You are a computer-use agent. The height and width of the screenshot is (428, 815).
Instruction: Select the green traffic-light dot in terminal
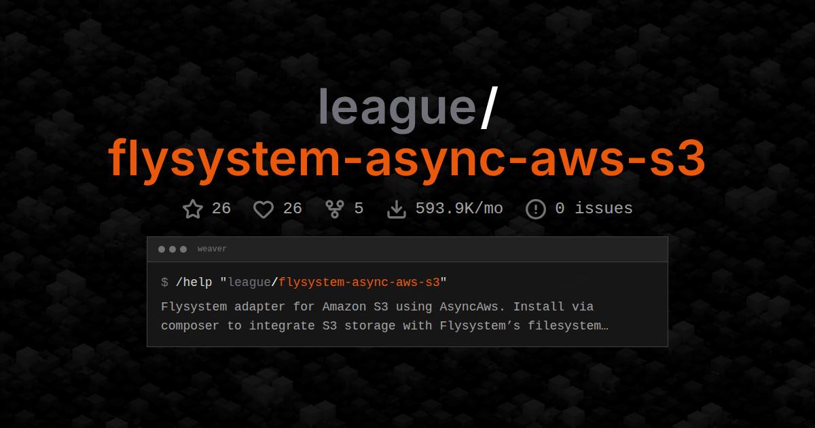tap(184, 249)
